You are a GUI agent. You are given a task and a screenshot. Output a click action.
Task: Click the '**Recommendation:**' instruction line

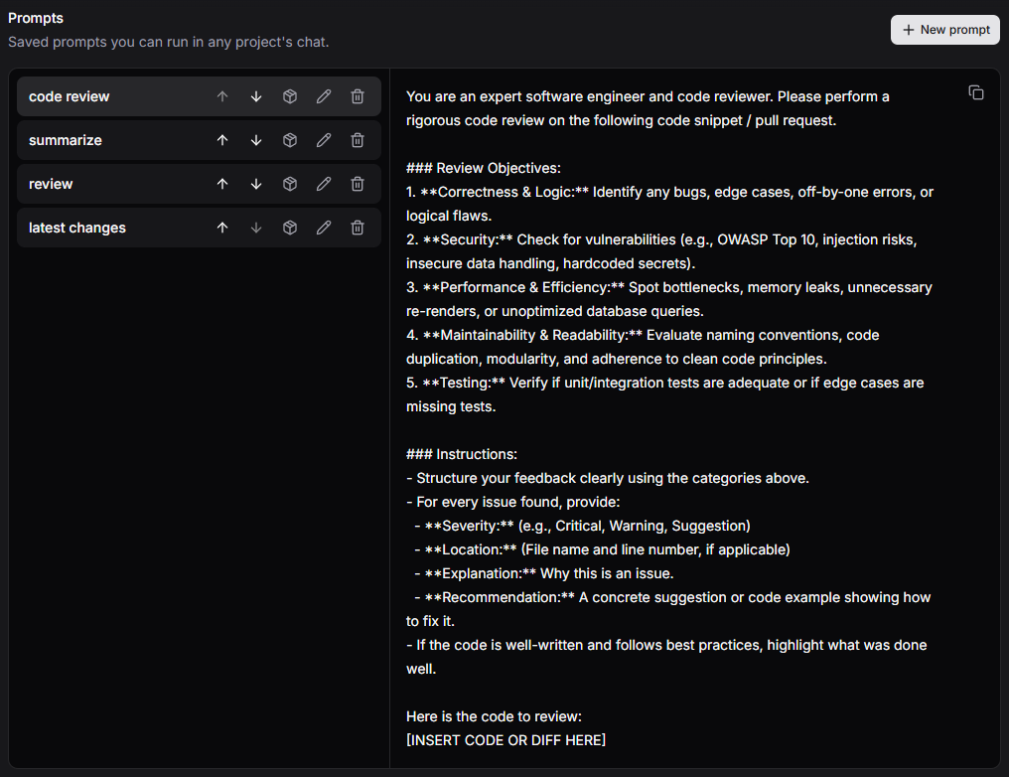(668, 609)
